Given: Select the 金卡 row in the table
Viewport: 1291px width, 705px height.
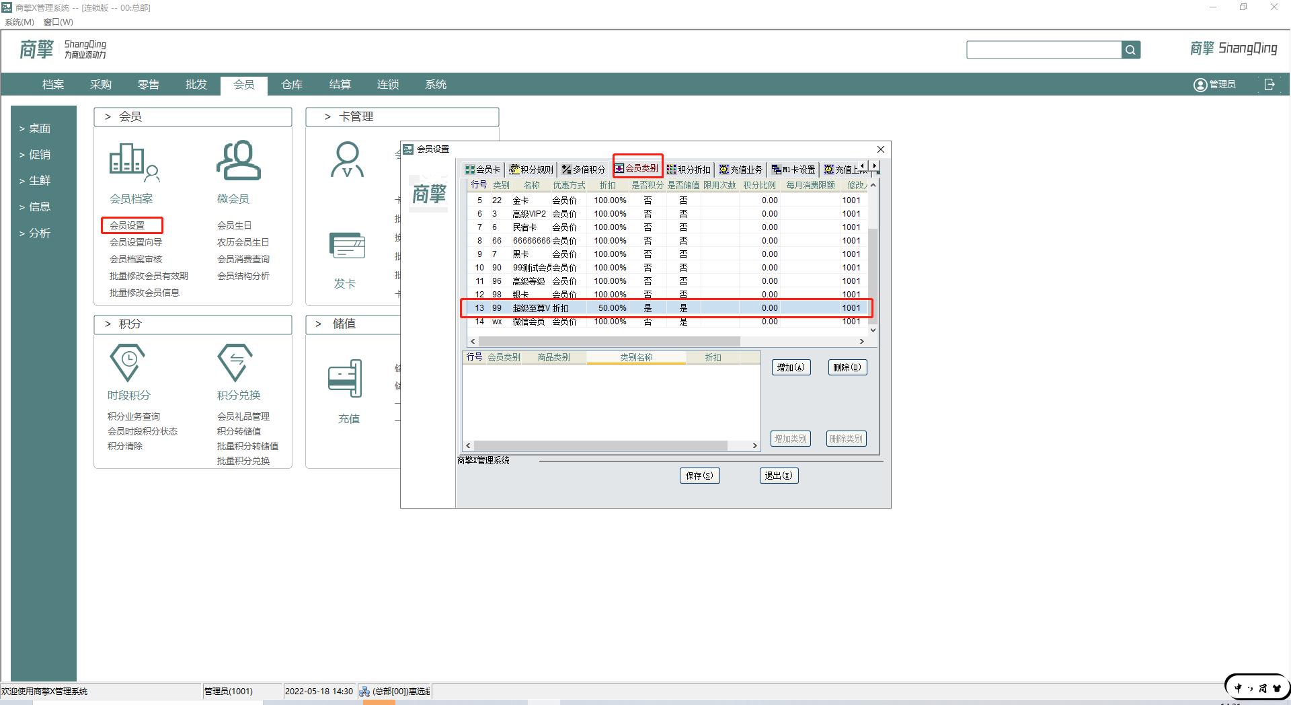Looking at the screenshot, I should point(667,200).
